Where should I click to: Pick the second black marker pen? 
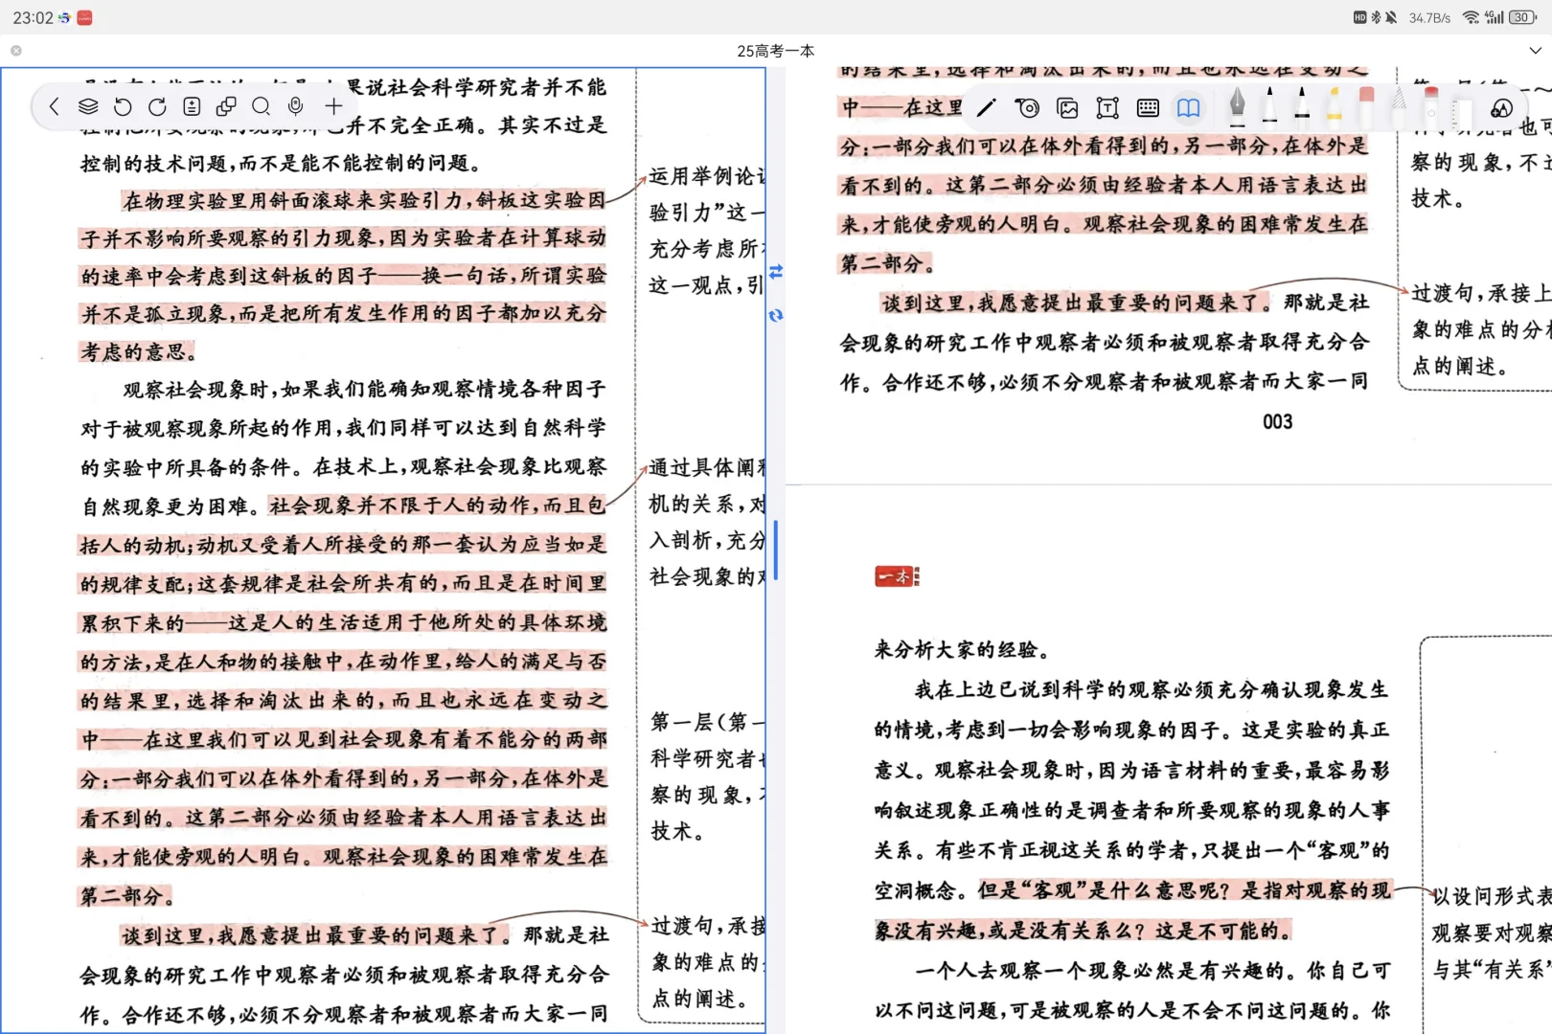click(1301, 106)
